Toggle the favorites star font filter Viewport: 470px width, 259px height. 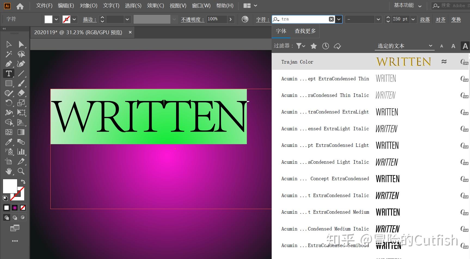[314, 46]
